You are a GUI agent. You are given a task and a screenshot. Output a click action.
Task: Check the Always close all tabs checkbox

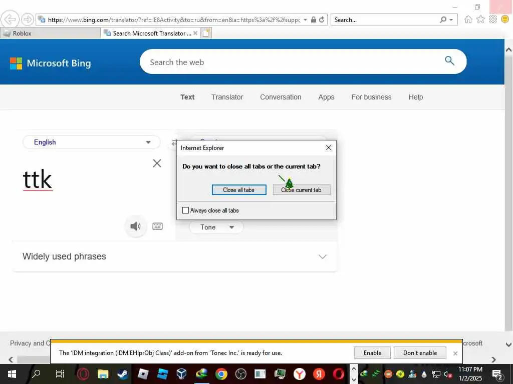(x=185, y=210)
